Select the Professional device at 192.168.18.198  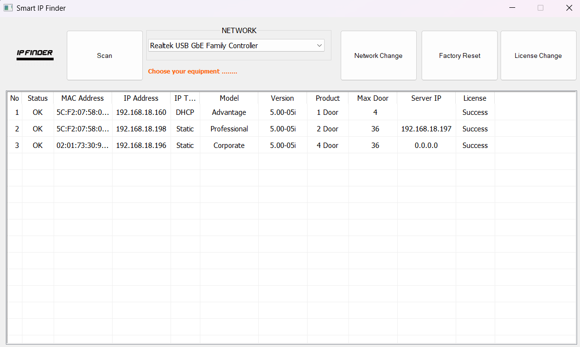229,128
